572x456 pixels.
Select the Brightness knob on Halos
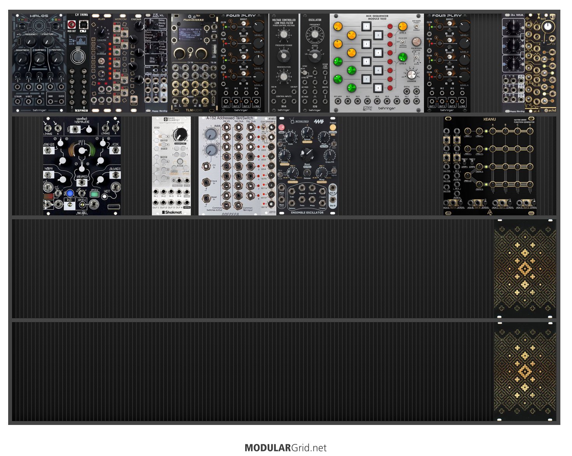click(22, 59)
